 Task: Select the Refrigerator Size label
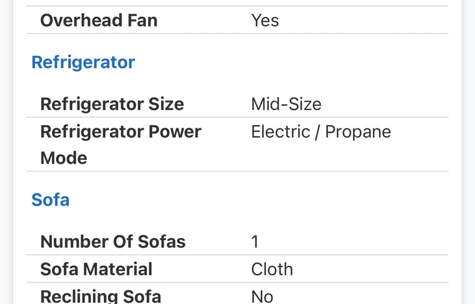tap(112, 104)
